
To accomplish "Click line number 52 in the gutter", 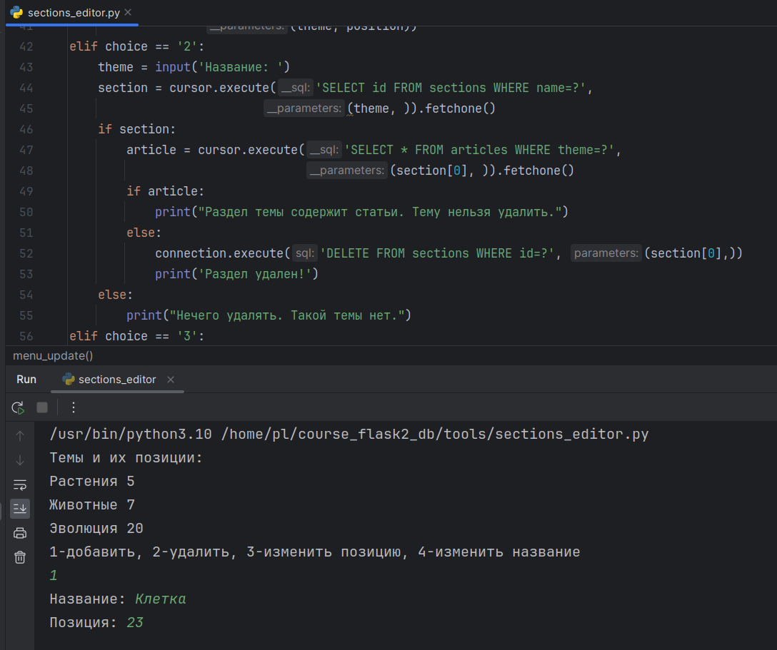I will point(26,254).
